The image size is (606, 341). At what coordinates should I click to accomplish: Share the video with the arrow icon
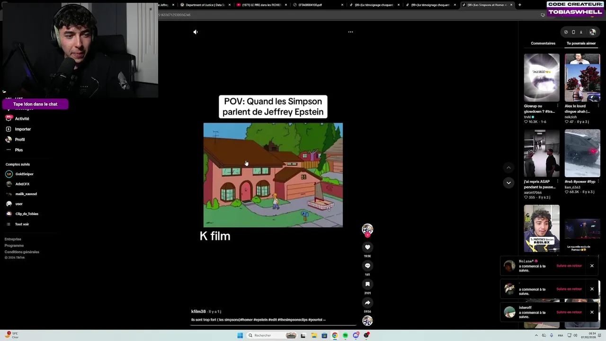[x=367, y=303]
